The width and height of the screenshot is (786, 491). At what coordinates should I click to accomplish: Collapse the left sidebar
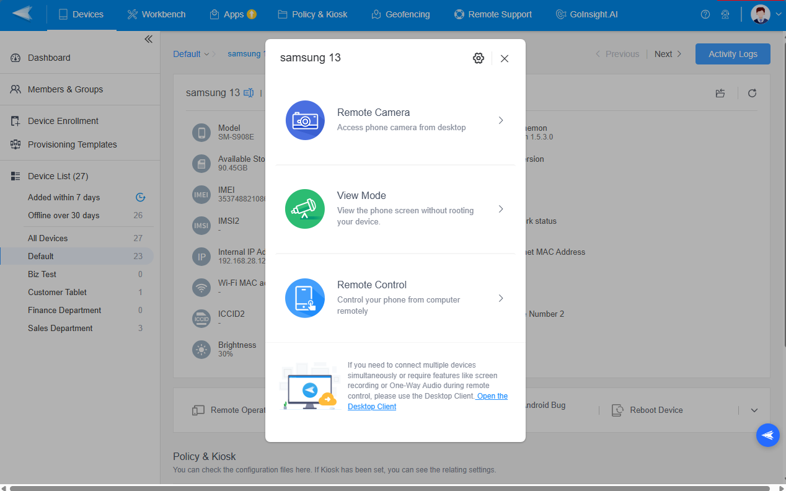click(148, 39)
